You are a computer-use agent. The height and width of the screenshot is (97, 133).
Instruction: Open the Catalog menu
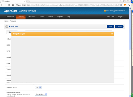[21, 17]
